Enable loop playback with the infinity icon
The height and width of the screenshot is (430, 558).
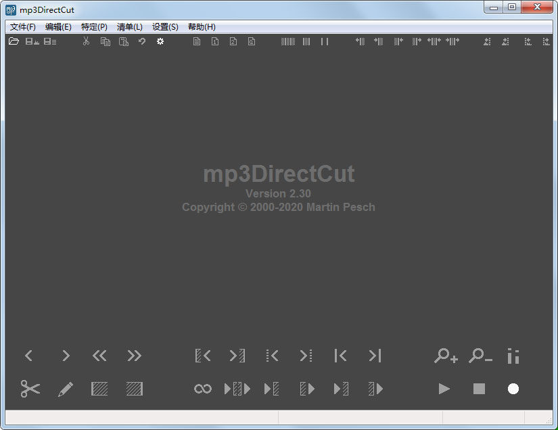point(202,389)
